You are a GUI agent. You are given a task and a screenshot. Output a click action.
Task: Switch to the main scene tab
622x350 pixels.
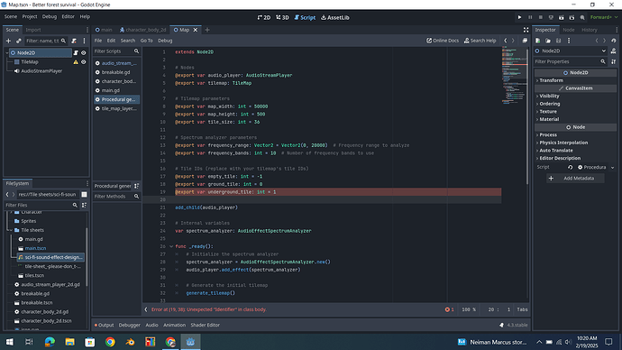click(x=104, y=30)
